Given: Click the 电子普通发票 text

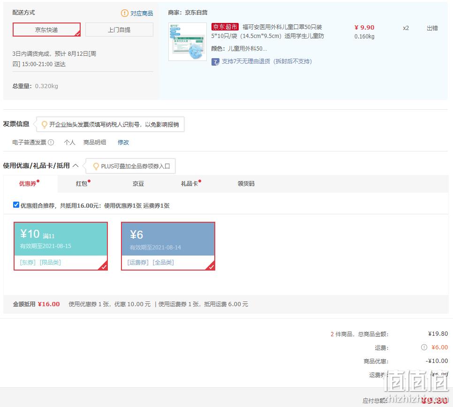Looking at the screenshot, I should pyautogui.click(x=29, y=143).
